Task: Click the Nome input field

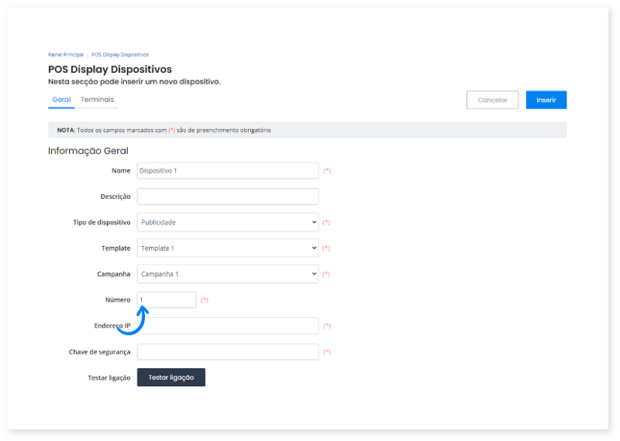Action: point(228,170)
